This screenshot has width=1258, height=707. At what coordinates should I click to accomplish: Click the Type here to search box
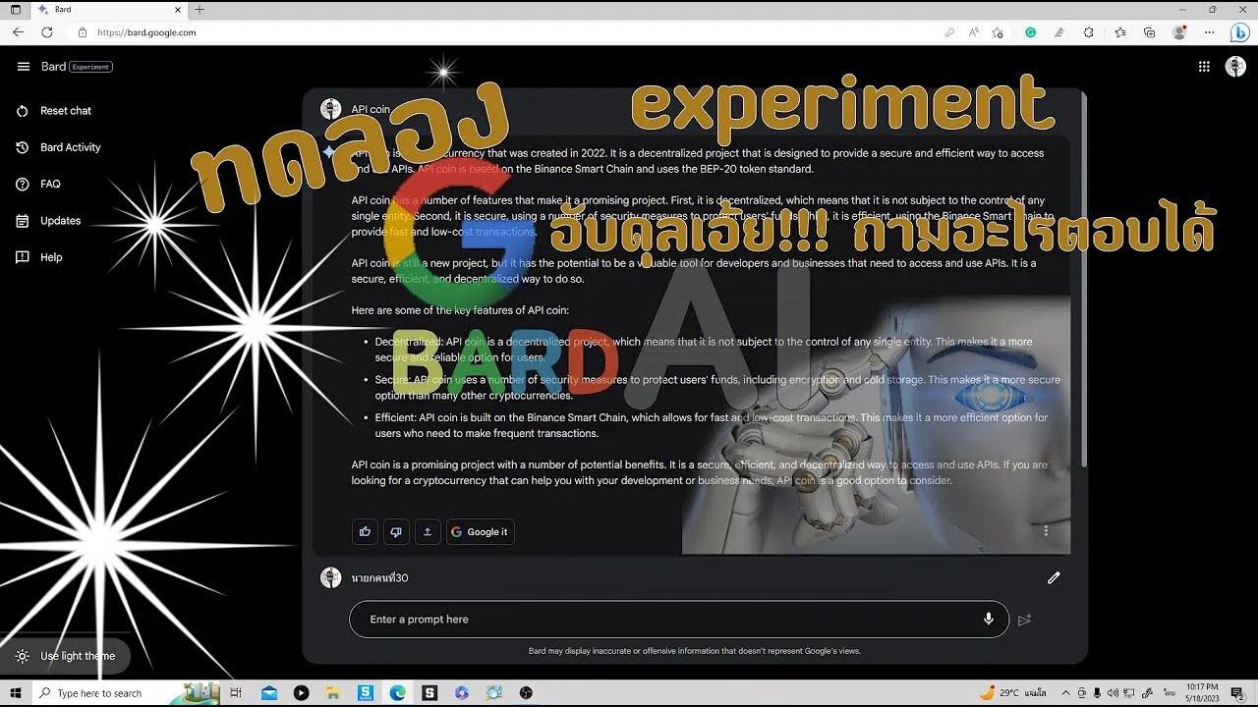pyautogui.click(x=128, y=693)
